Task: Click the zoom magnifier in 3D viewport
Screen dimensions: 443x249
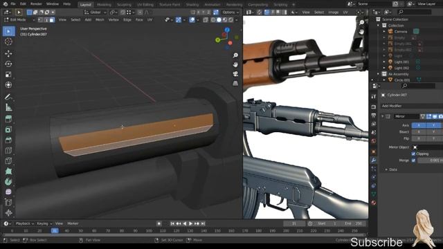Action: click(235, 55)
